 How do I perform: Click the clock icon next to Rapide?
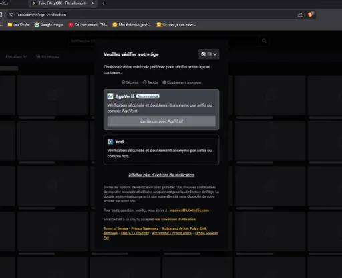(x=145, y=82)
